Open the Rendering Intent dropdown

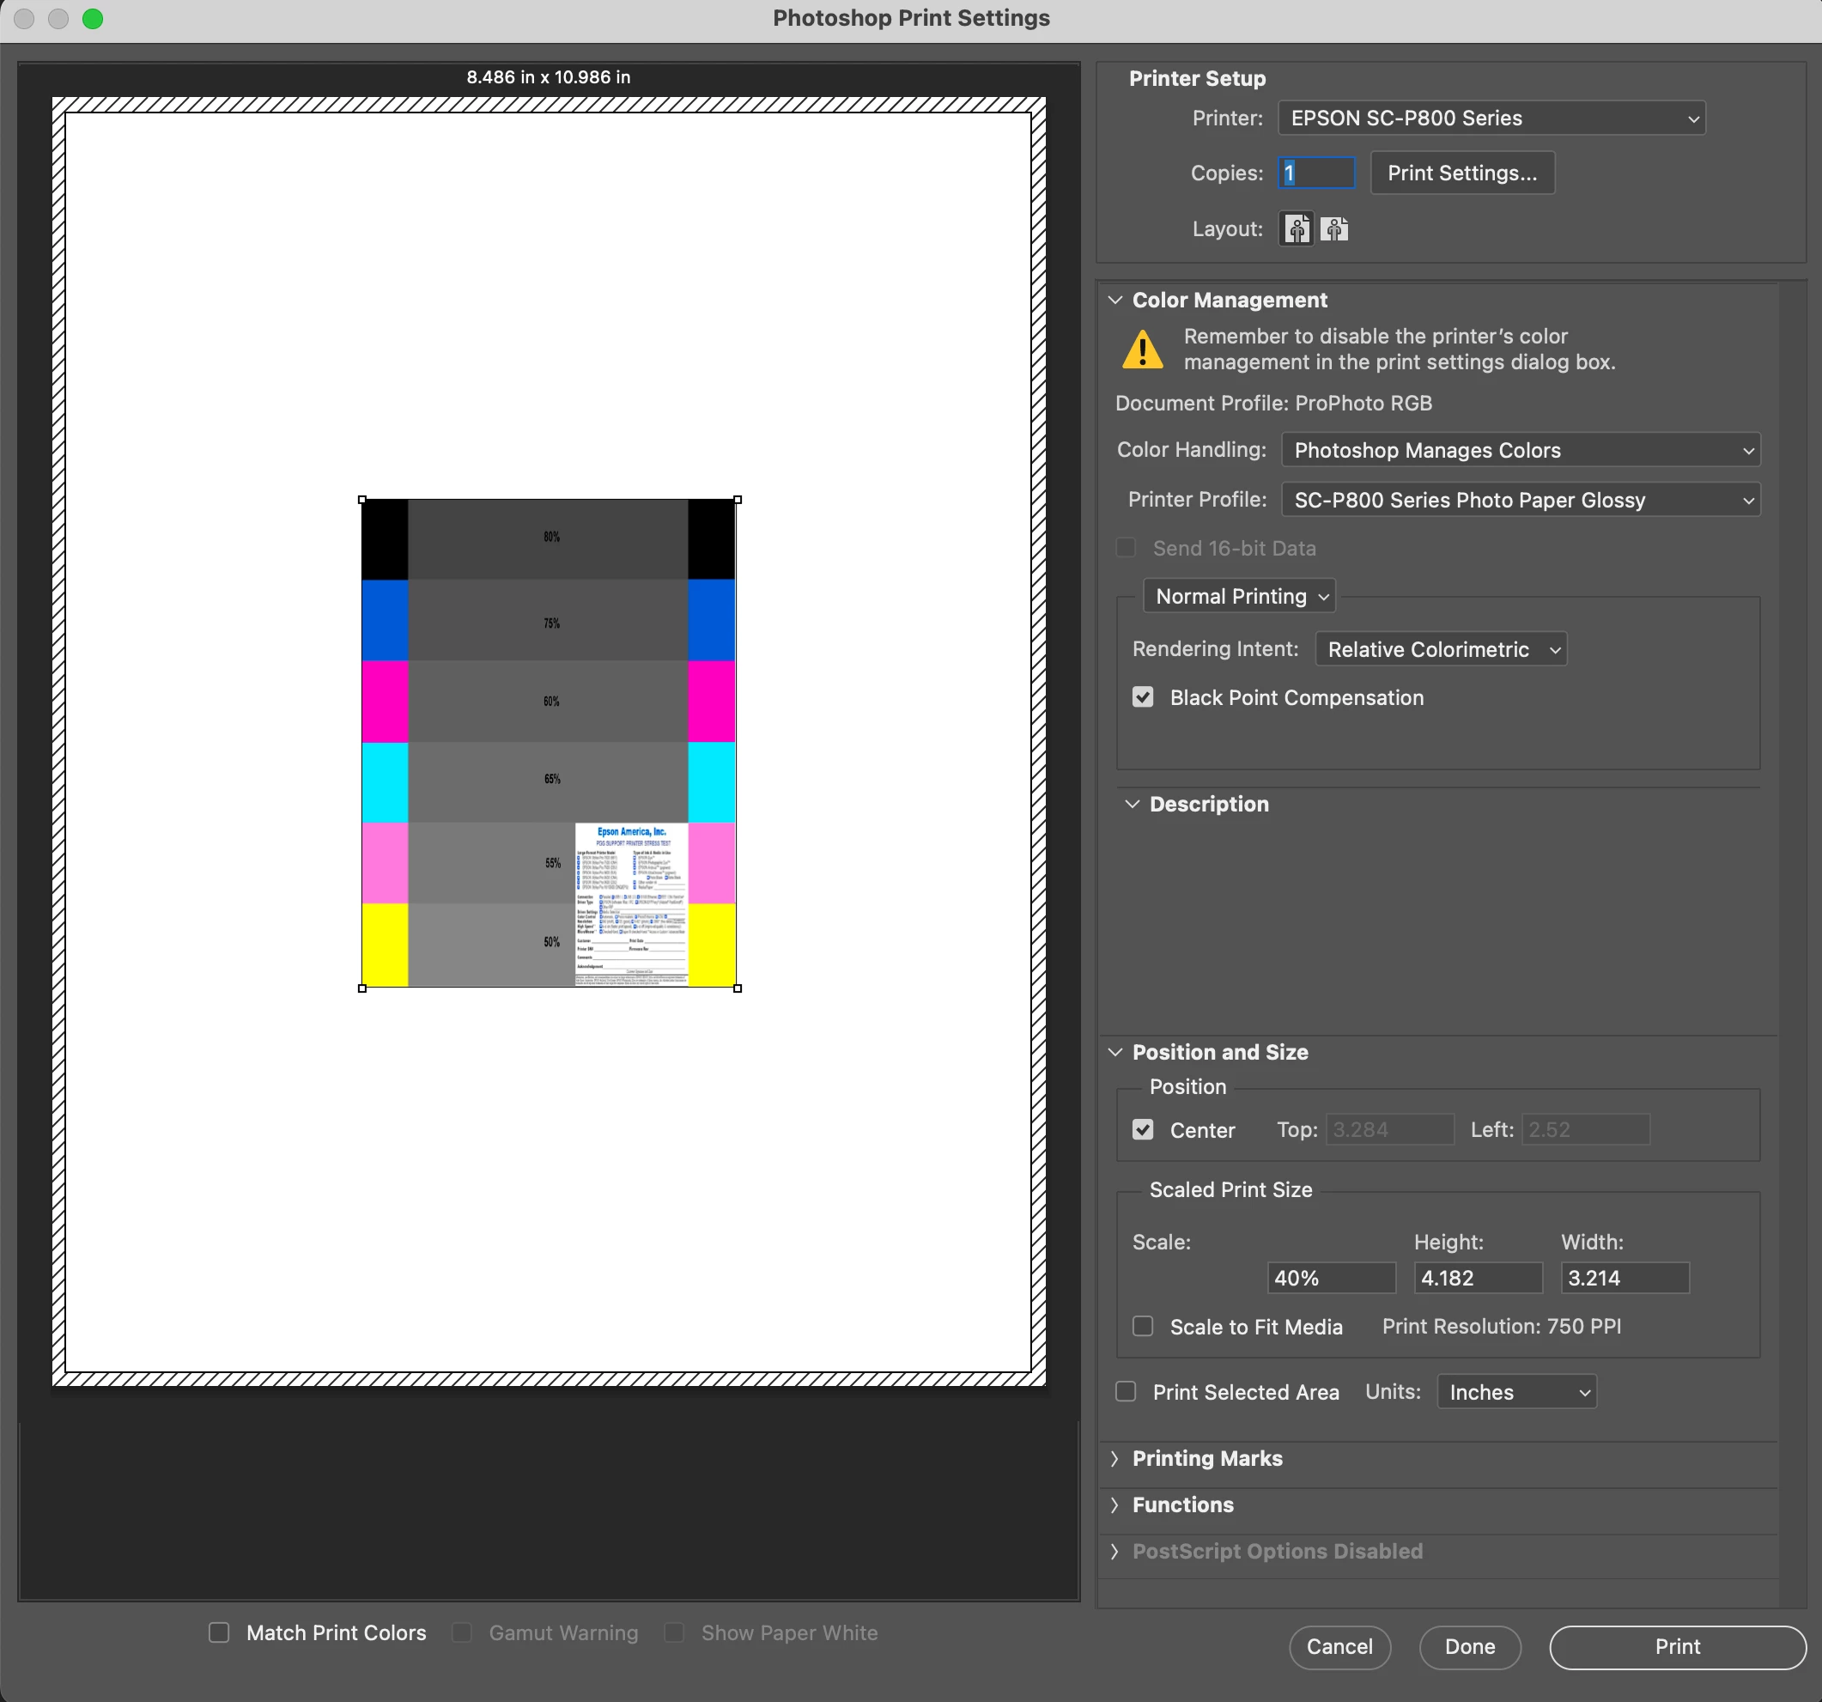pyautogui.click(x=1440, y=649)
